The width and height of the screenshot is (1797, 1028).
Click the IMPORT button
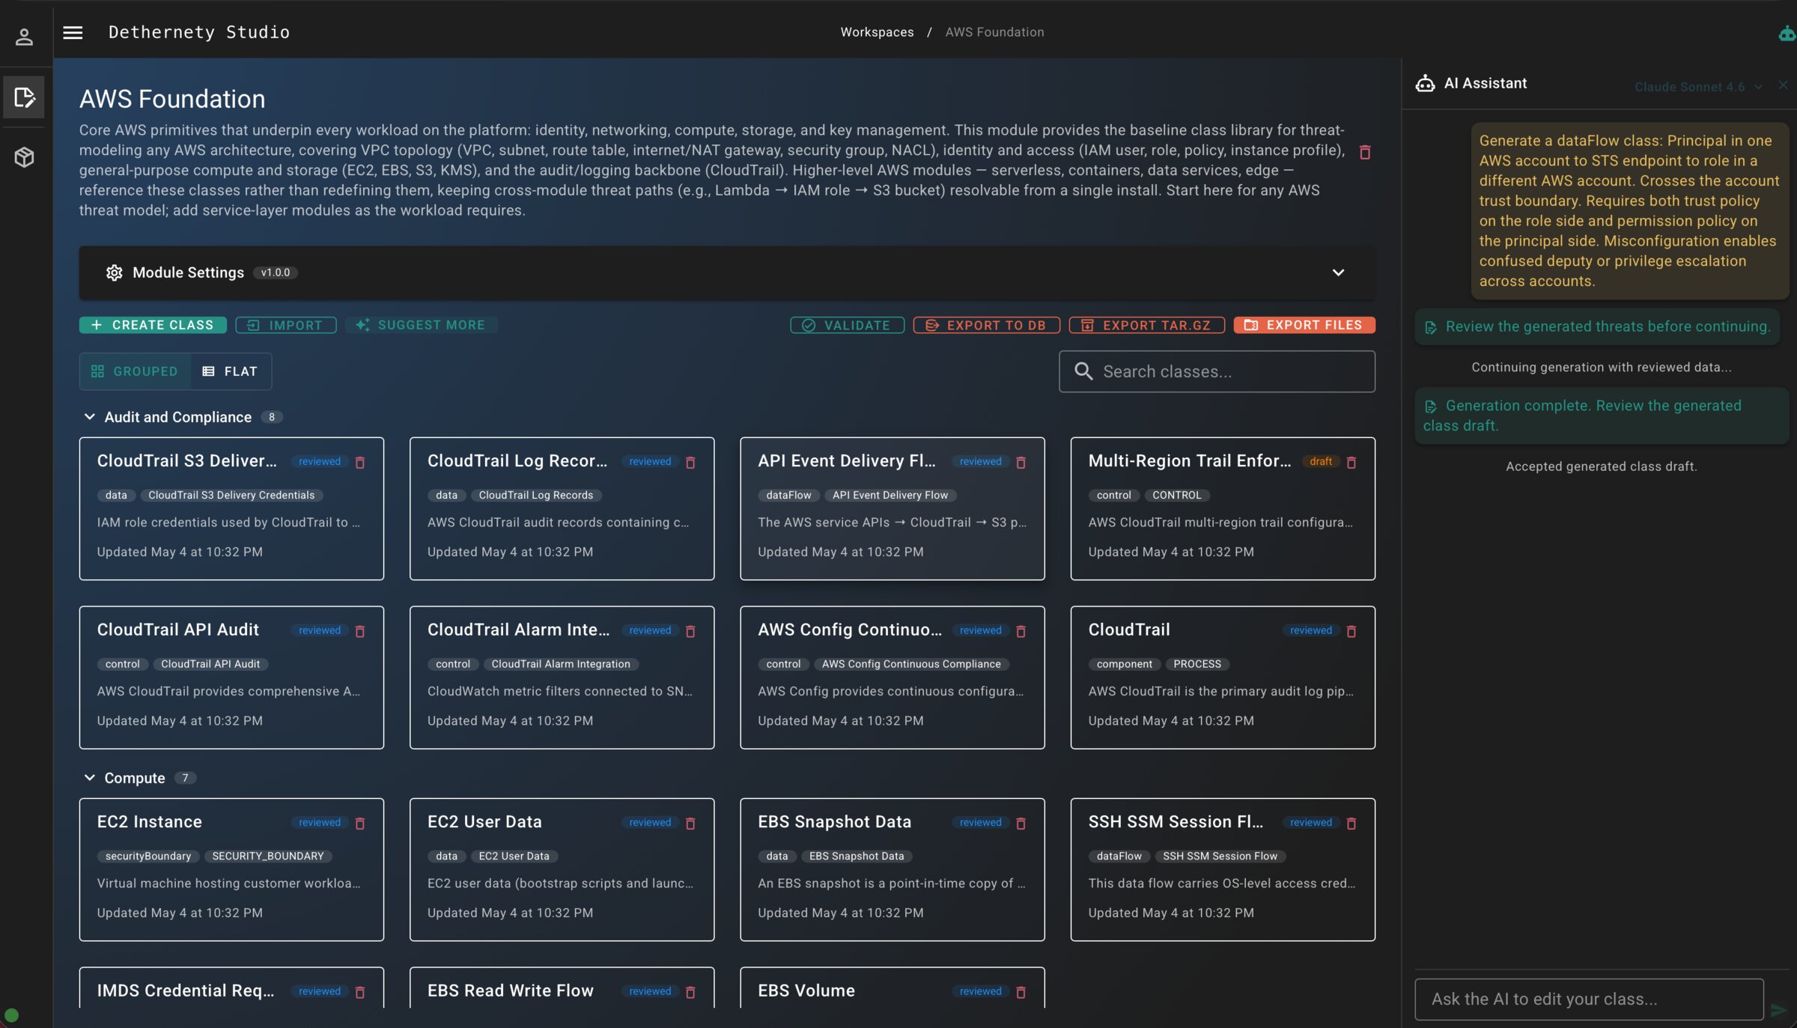coord(285,325)
